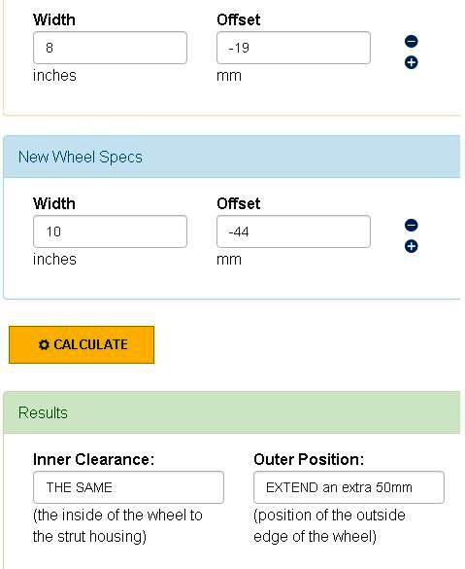The width and height of the screenshot is (465, 569).
Task: Focus the new wheel Width field showing 10
Action: coord(110,231)
